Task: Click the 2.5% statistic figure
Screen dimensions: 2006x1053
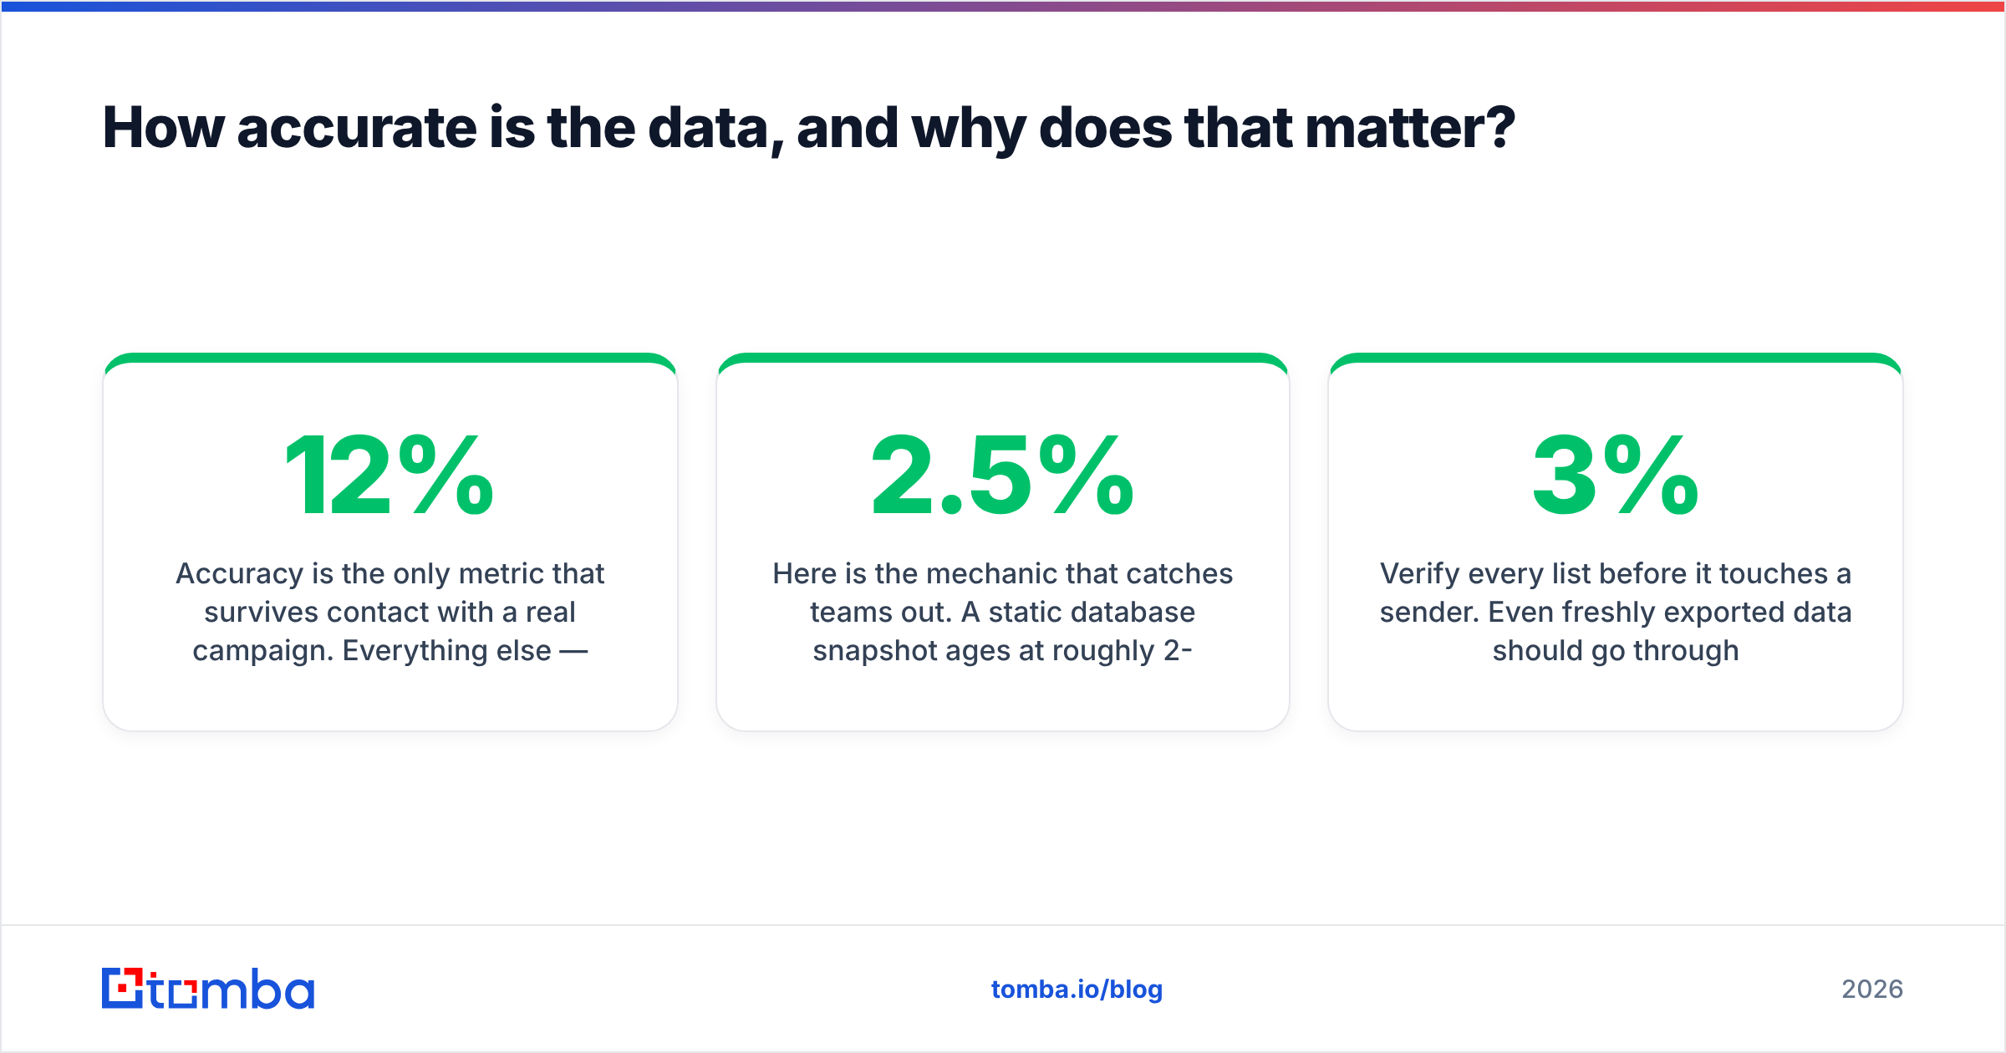Action: (x=1002, y=476)
